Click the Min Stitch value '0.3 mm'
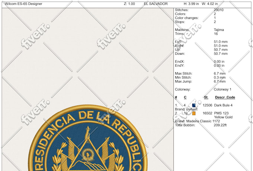This screenshot has height=171, width=253. tap(220, 77)
